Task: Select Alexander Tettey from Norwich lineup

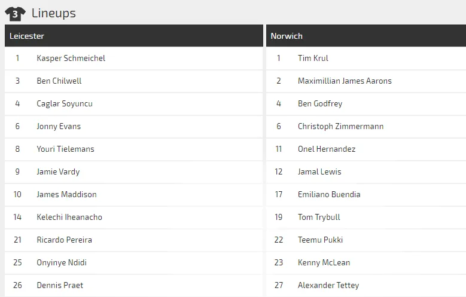Action: coord(327,285)
